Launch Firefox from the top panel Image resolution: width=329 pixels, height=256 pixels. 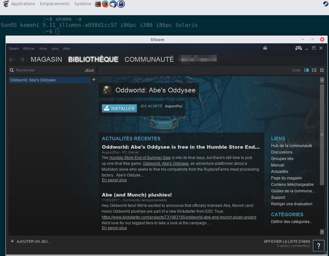tap(105, 4)
